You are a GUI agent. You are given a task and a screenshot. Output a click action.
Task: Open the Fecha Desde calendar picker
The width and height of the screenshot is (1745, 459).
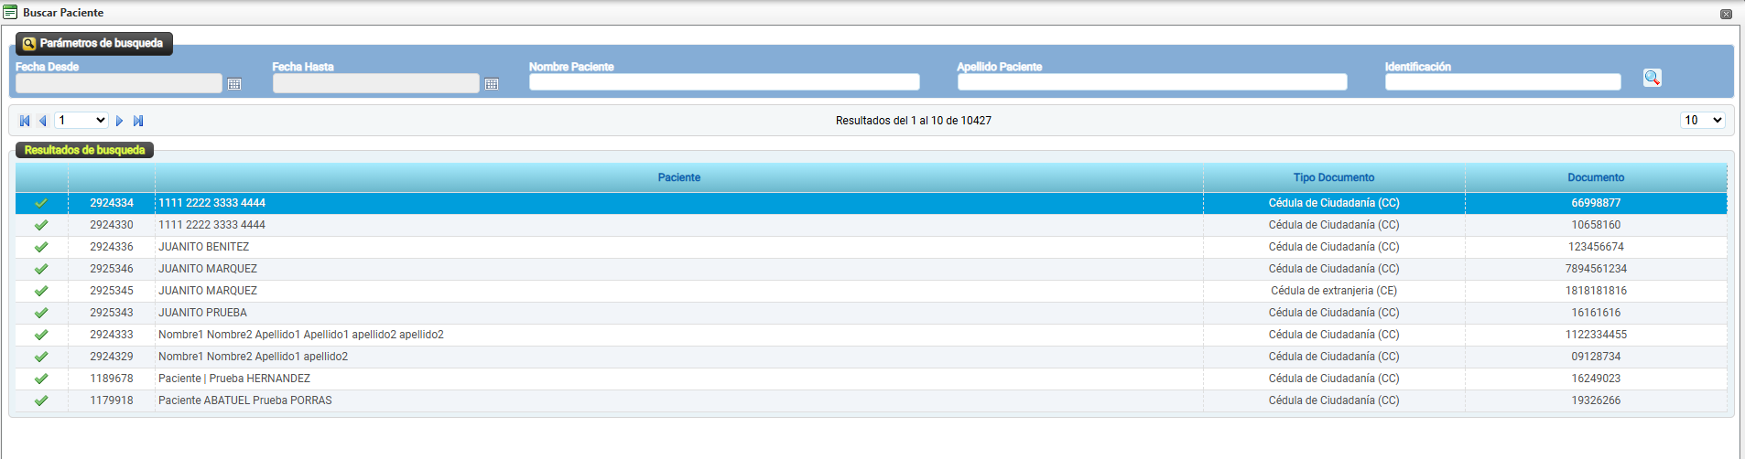[x=234, y=84]
